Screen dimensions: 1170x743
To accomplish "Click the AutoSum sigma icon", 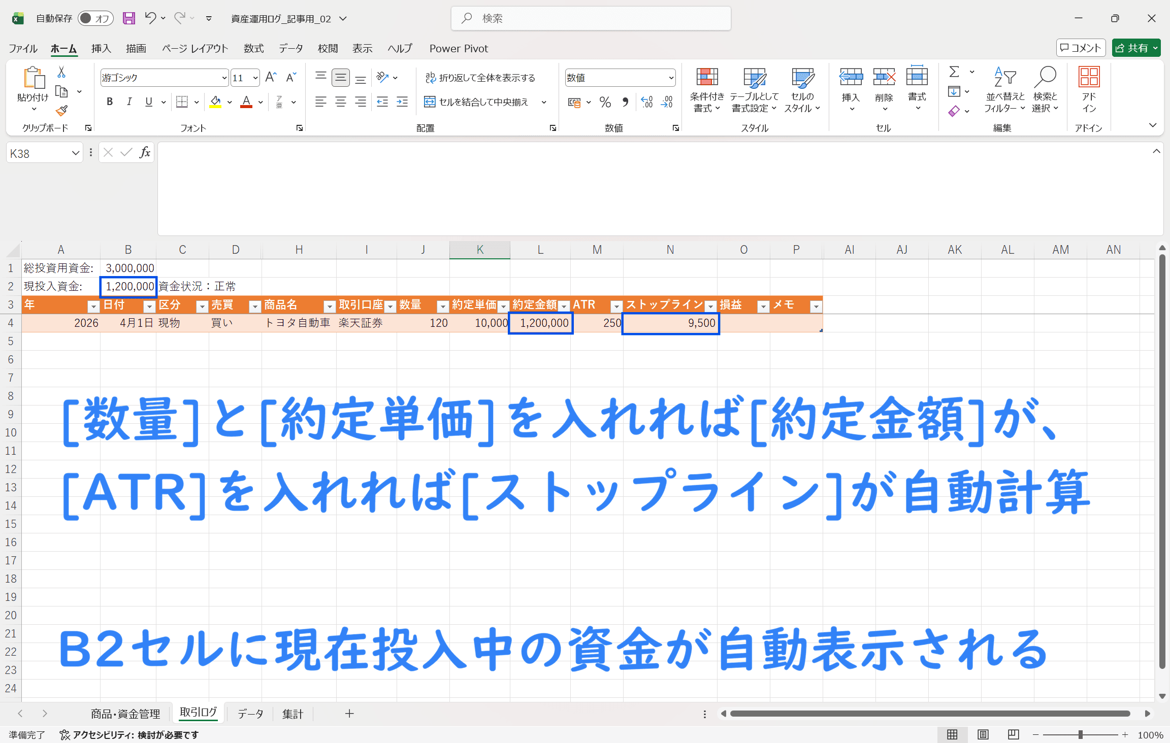I will tap(954, 72).
